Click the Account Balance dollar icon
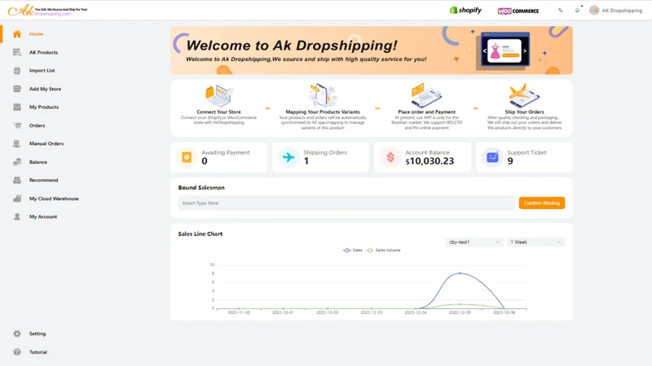The image size is (652, 366). 390,157
